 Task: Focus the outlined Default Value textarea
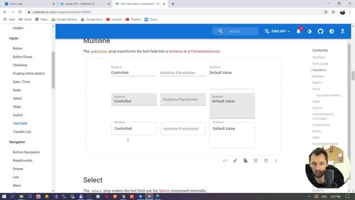click(x=232, y=135)
